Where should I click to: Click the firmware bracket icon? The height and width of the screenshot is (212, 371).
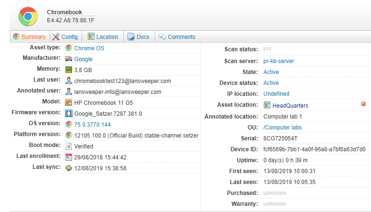[x=69, y=113]
